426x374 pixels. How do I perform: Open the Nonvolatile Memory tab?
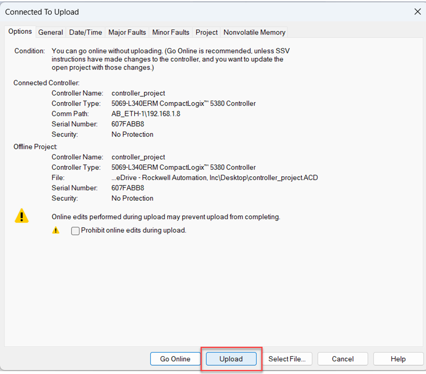point(254,33)
